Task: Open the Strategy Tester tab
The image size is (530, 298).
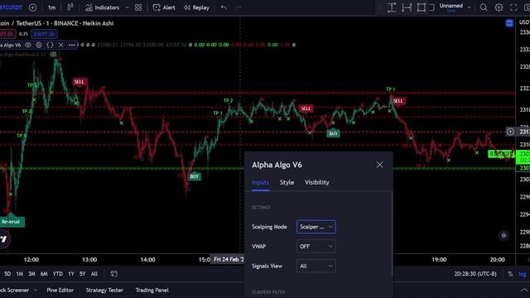Action: [104, 290]
